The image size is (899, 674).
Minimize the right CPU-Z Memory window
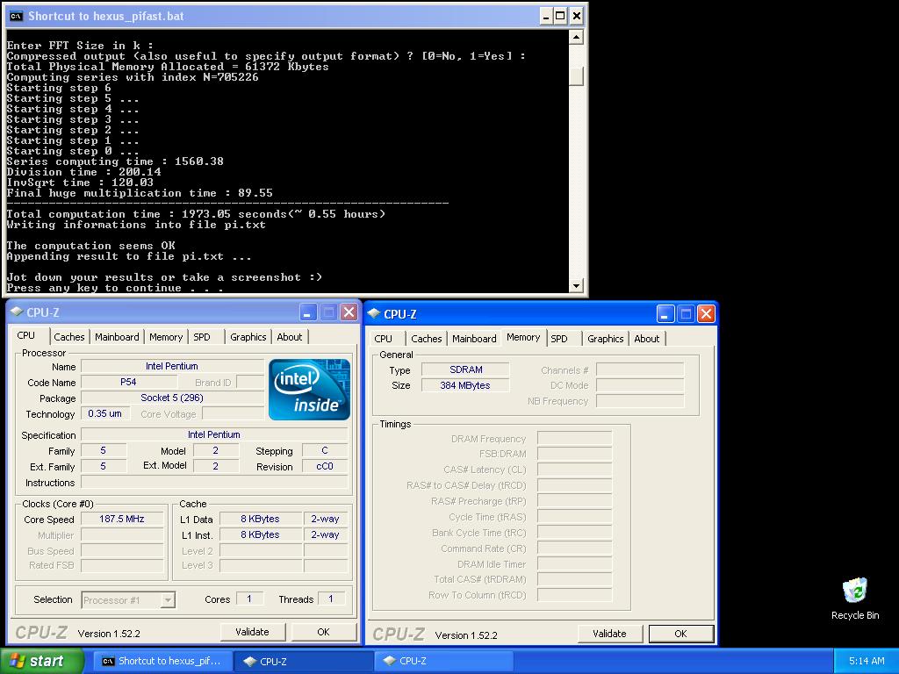click(x=665, y=314)
